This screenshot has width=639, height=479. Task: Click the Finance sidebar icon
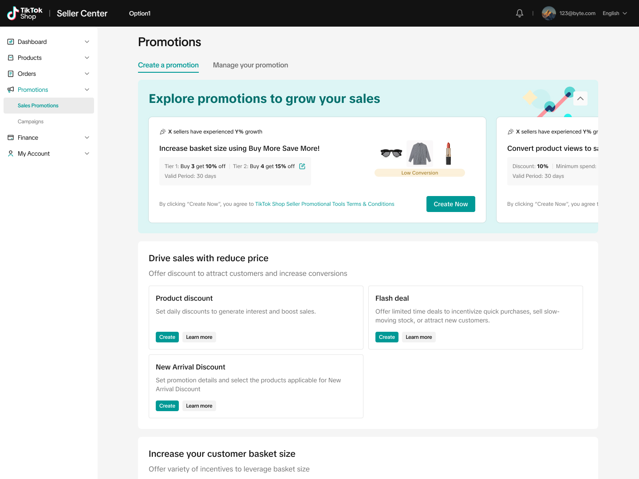pyautogui.click(x=11, y=137)
